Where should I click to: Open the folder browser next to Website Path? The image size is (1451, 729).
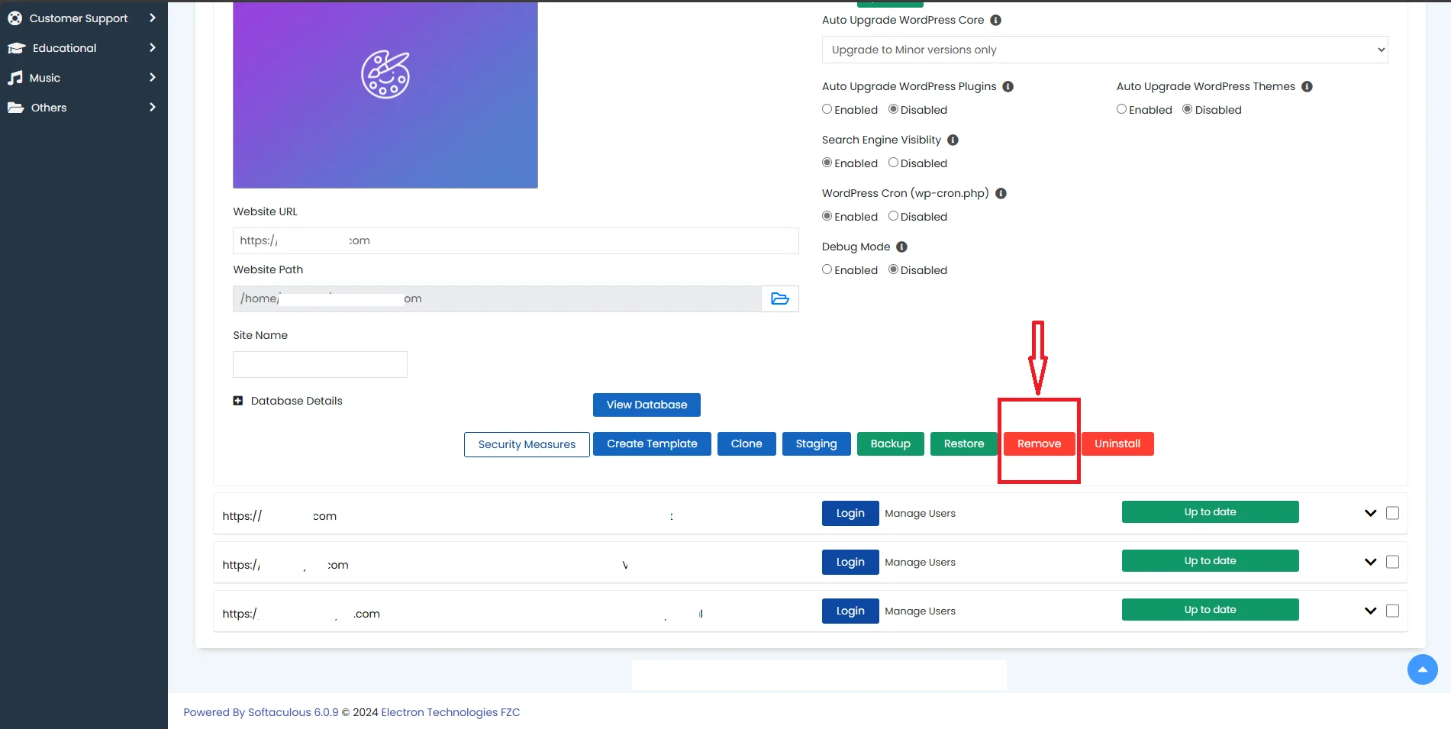779,298
